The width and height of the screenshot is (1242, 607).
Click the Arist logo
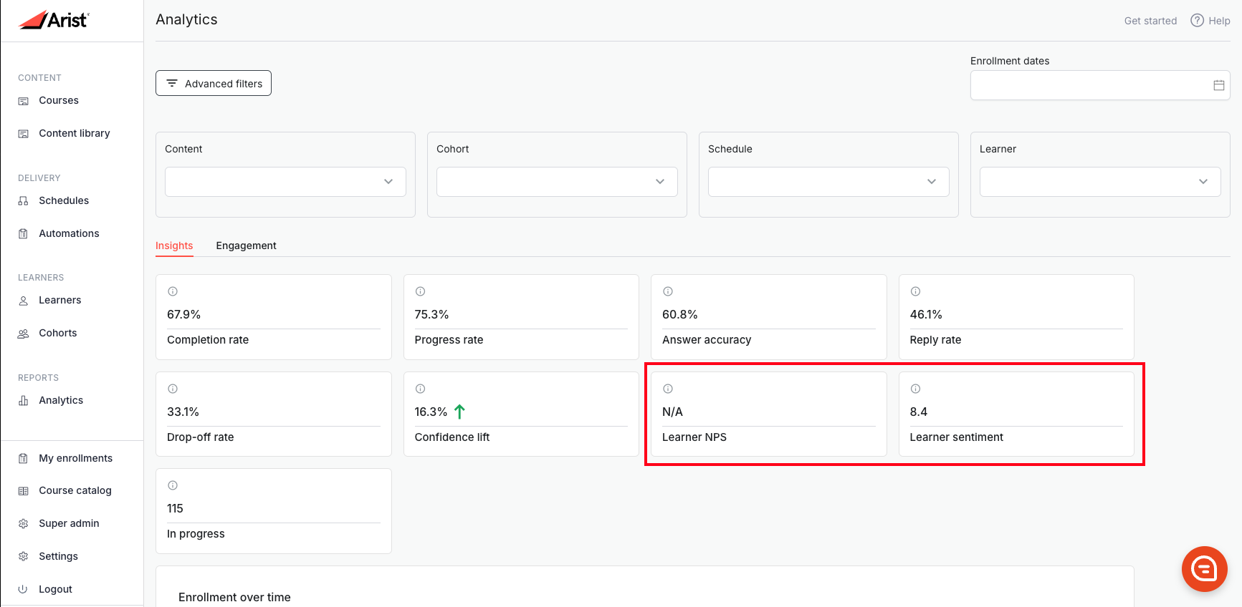coord(54,20)
